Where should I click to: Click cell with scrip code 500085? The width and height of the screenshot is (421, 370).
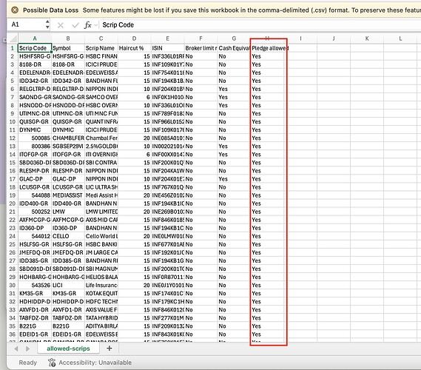tap(35, 138)
